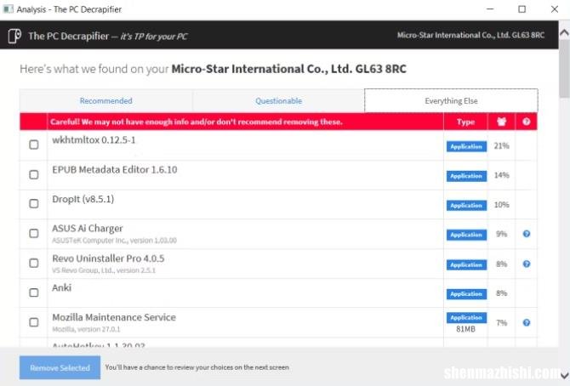
Task: Open the Questionable tab
Action: 278,100
